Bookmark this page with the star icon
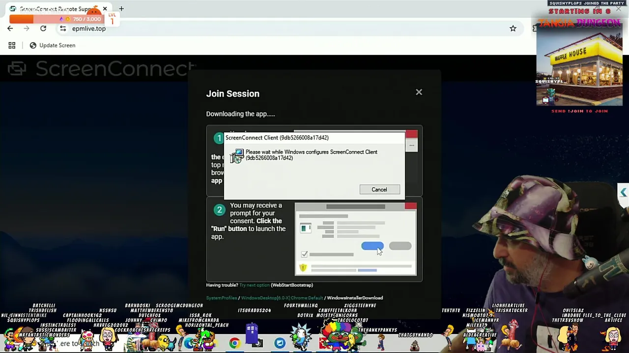This screenshot has height=353, width=629. pyautogui.click(x=513, y=28)
